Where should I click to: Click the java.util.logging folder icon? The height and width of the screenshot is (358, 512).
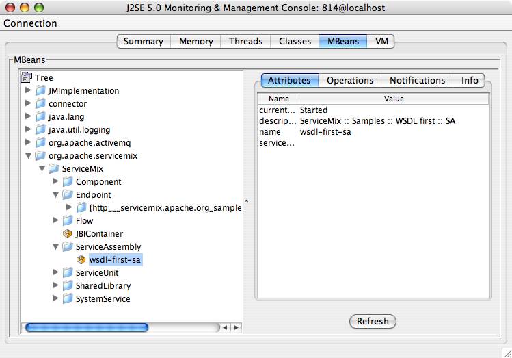[40, 130]
